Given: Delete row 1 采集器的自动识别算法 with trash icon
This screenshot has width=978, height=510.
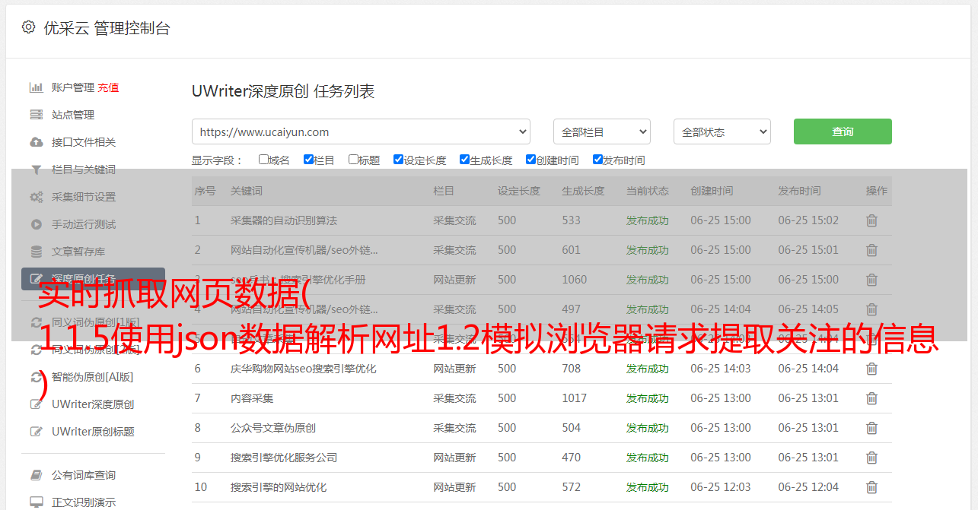Looking at the screenshot, I should point(871,220).
